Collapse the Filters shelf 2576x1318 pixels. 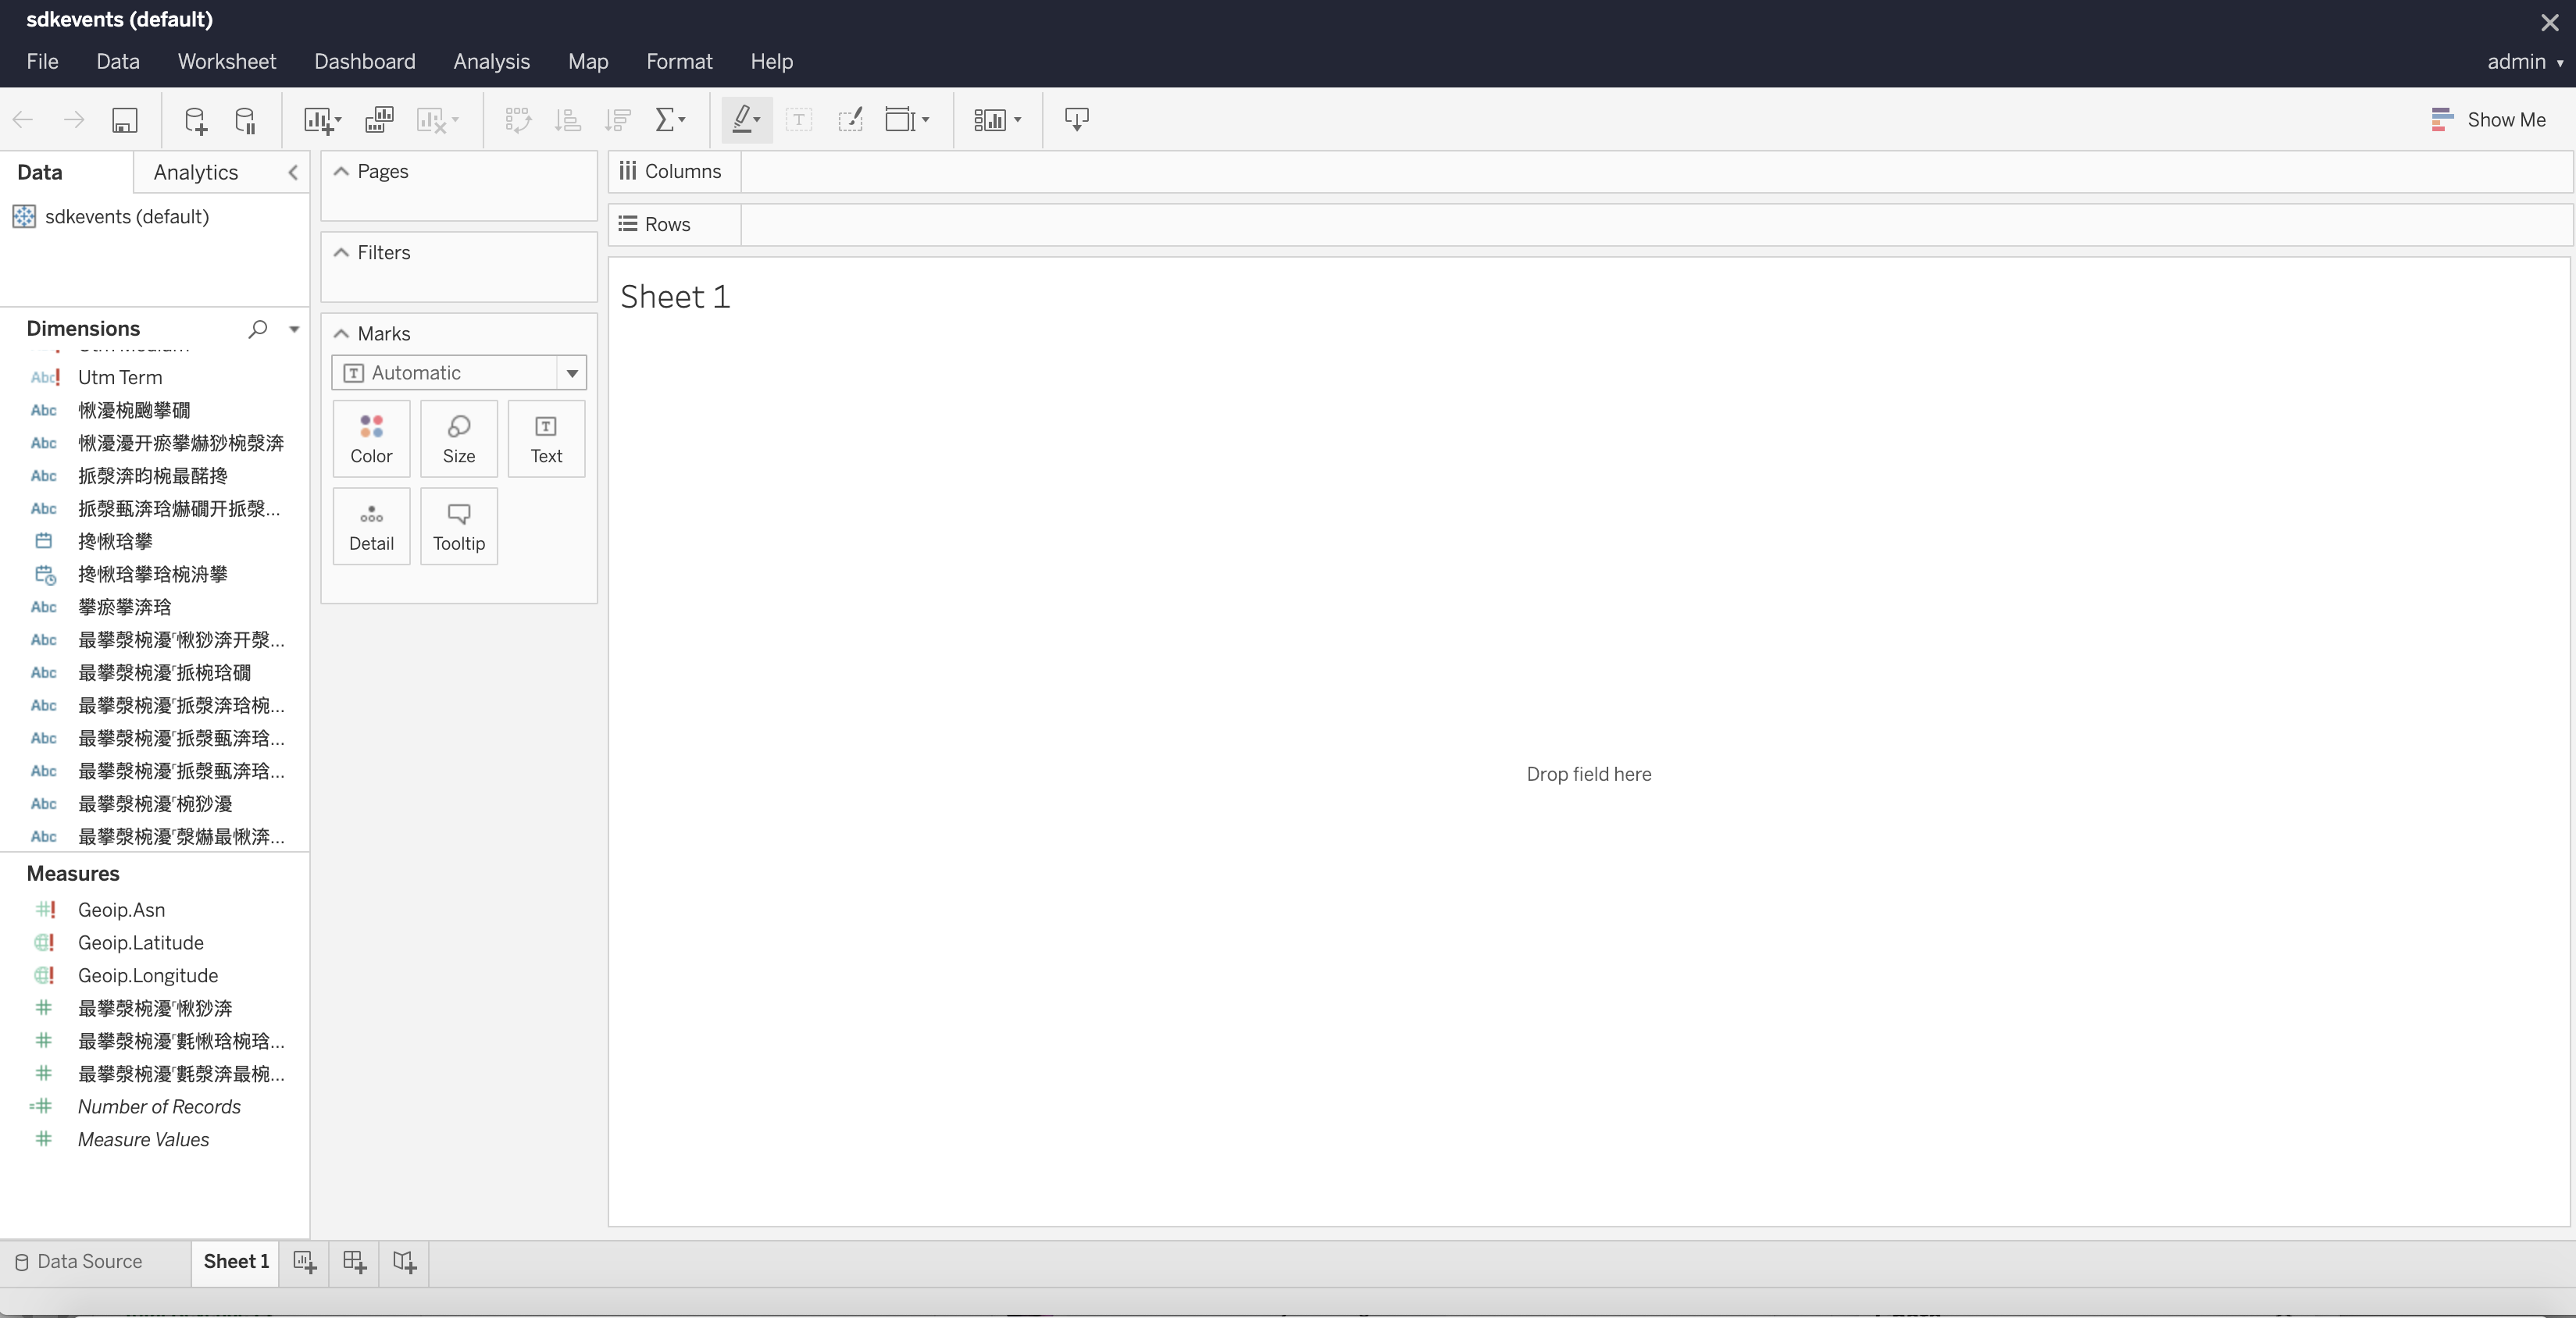(x=342, y=252)
